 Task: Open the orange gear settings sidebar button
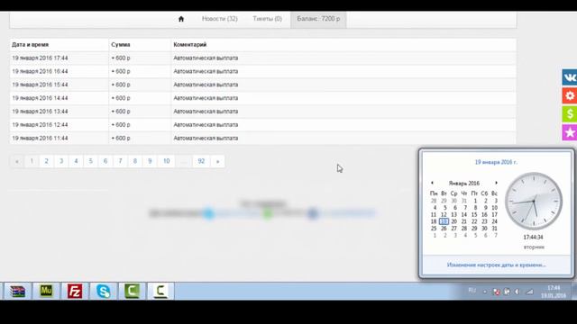(569, 96)
